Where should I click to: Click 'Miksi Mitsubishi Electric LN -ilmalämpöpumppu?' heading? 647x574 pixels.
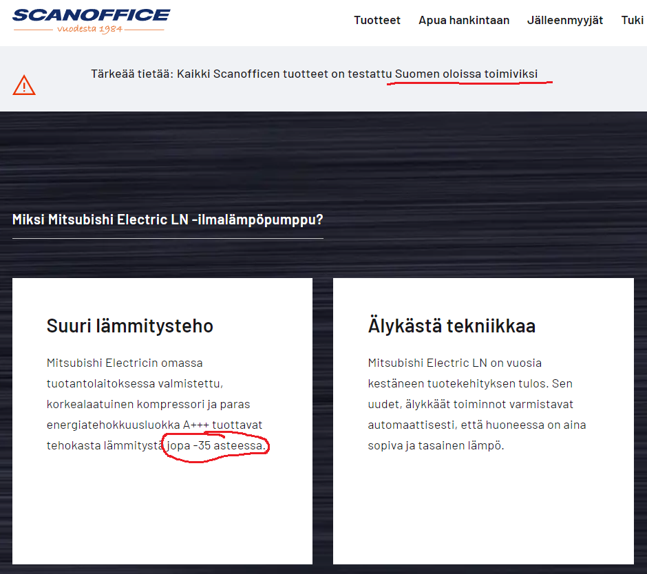click(x=167, y=220)
